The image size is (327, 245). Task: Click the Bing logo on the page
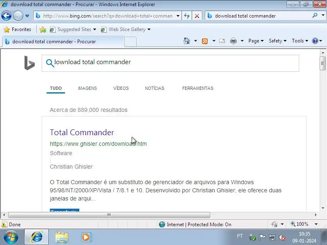coord(29,63)
